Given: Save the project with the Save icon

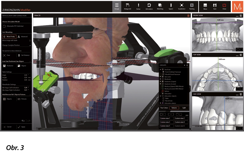Looking at the screenshot, I should click(215, 7).
